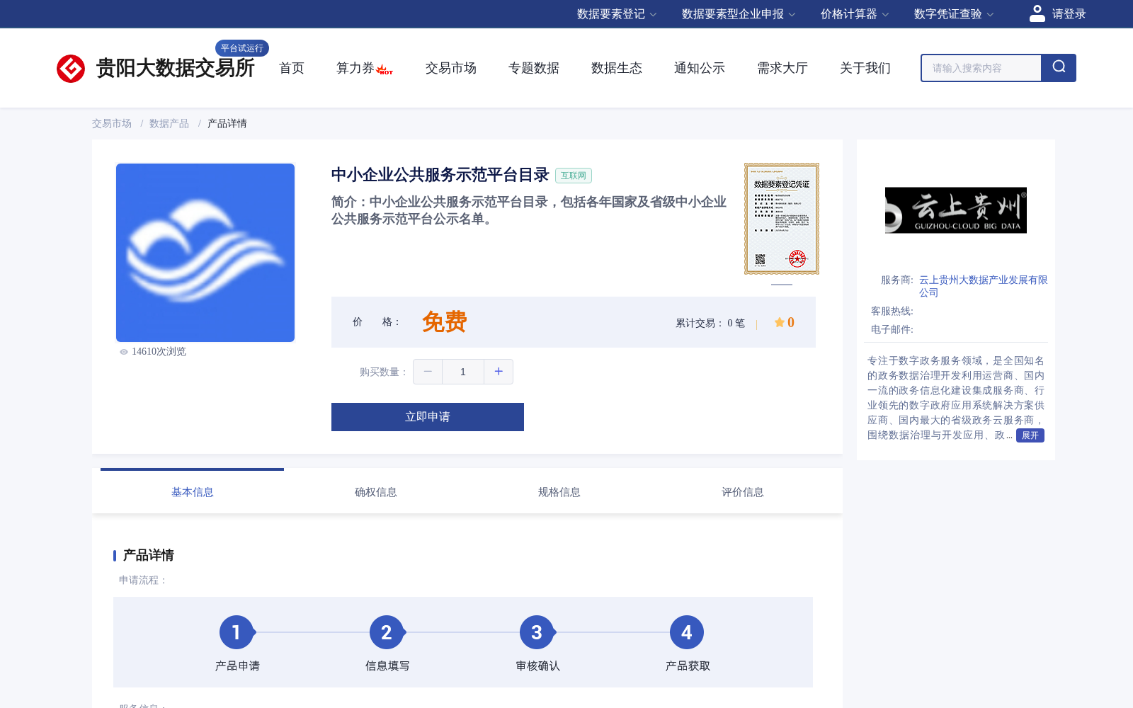Expand the 价格计算器 menu
The height and width of the screenshot is (708, 1133).
pos(855,14)
